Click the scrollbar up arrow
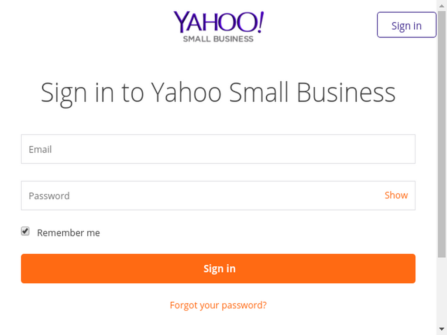Image resolution: width=447 pixels, height=335 pixels. pyautogui.click(x=442, y=5)
